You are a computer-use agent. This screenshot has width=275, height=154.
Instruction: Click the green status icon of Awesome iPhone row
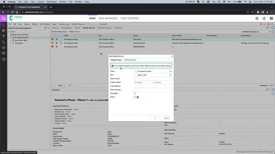coord(52,43)
